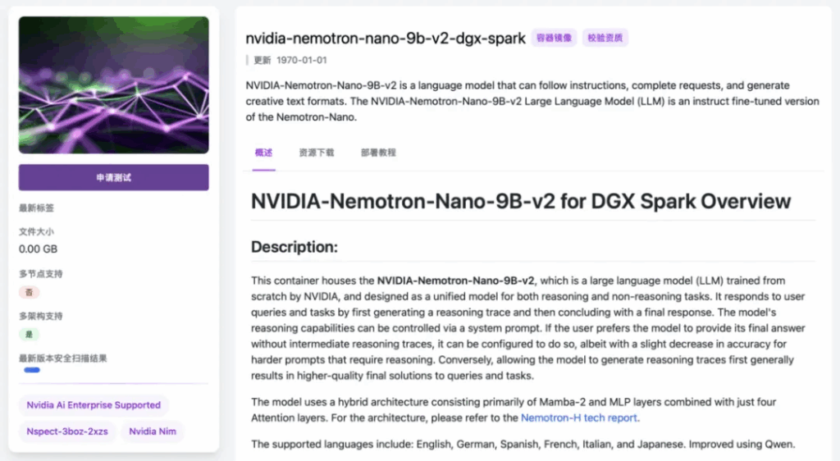Click the update date 1970-01-01
The image size is (840, 461).
(x=302, y=60)
